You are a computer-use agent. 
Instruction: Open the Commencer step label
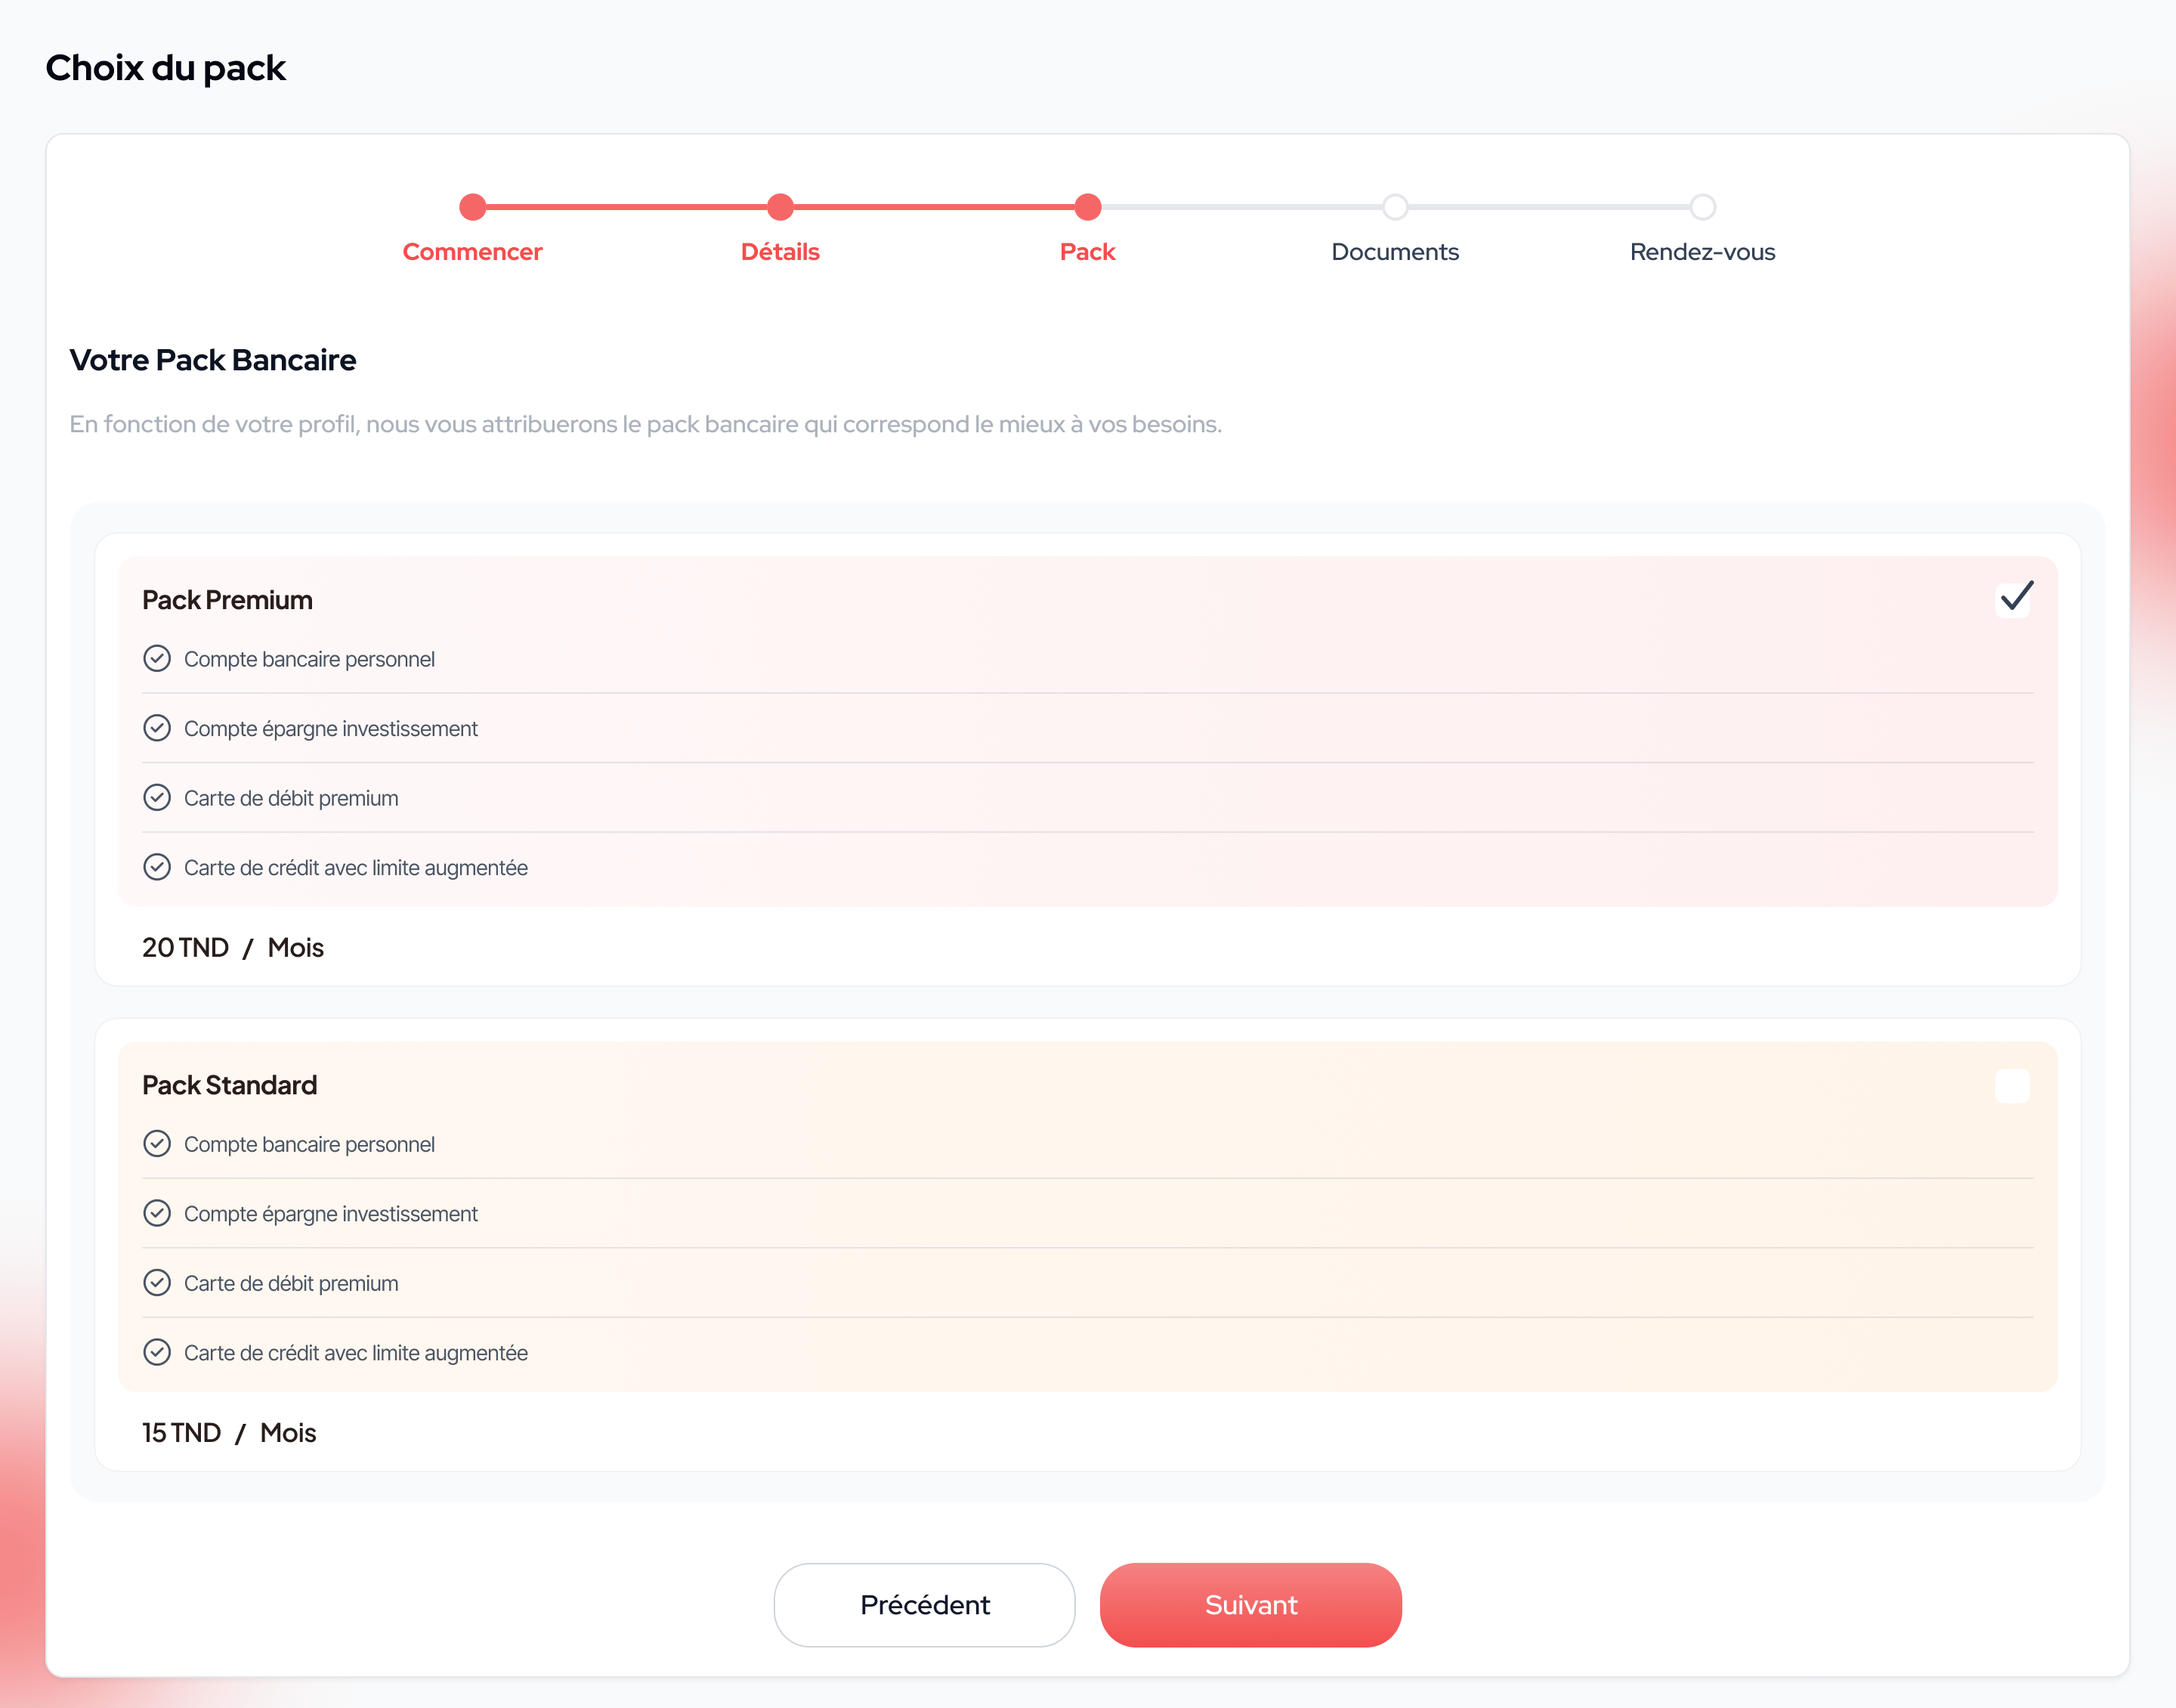click(473, 252)
